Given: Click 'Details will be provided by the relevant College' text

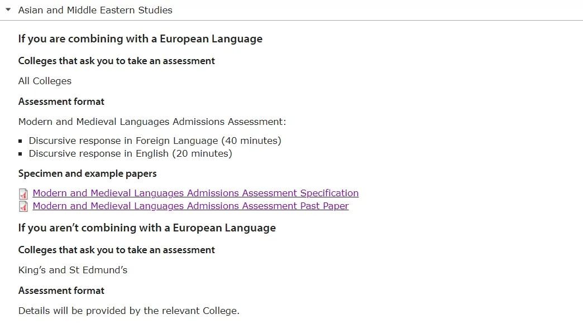Looking at the screenshot, I should [129, 311].
